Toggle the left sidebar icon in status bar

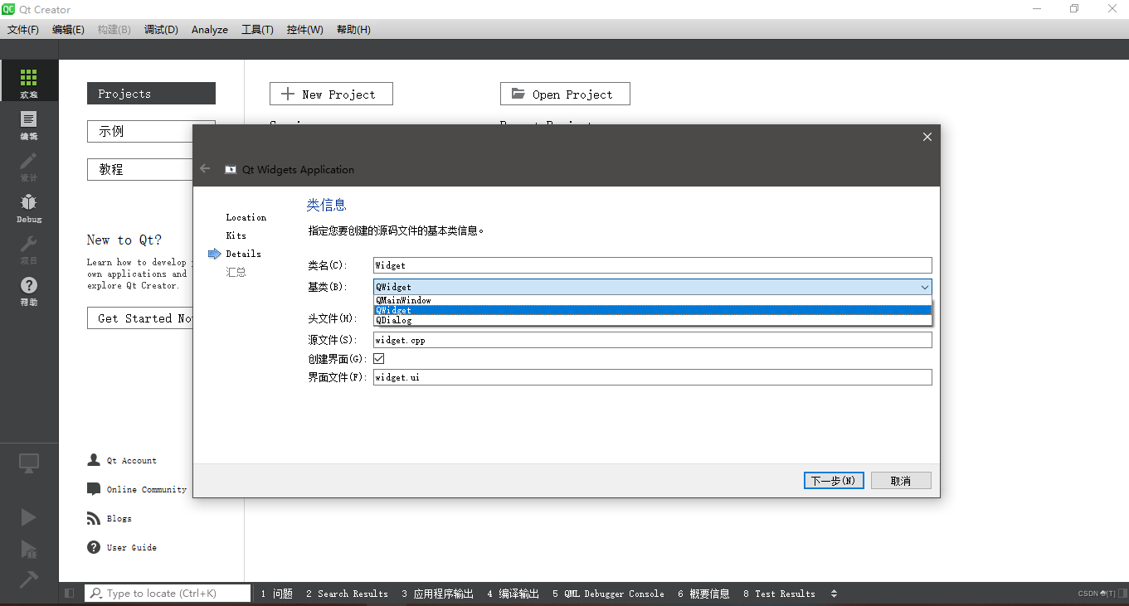(70, 594)
